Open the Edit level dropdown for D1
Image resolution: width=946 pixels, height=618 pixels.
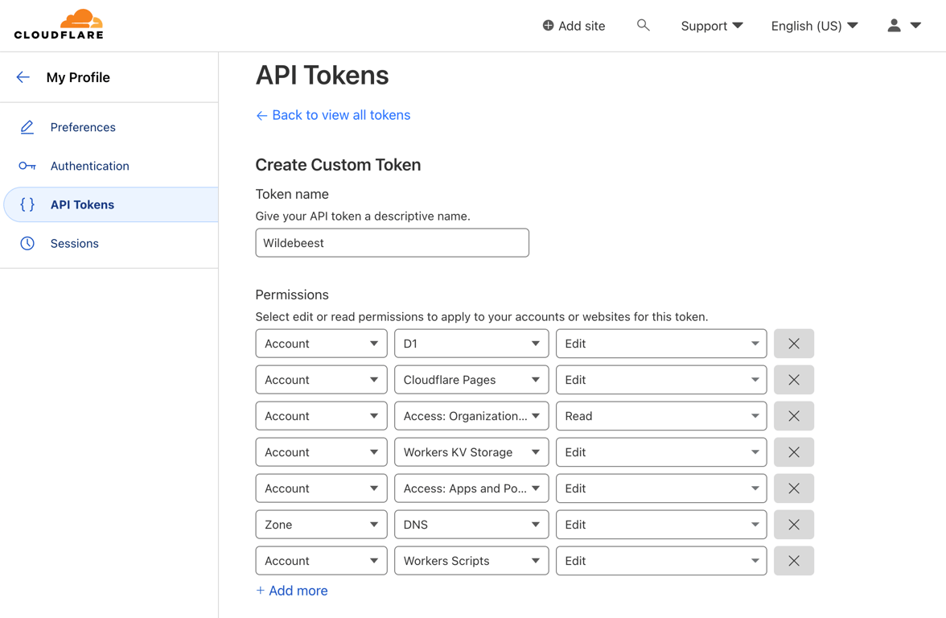tap(661, 344)
